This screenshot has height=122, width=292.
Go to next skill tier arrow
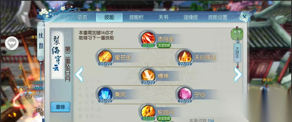(x=238, y=74)
